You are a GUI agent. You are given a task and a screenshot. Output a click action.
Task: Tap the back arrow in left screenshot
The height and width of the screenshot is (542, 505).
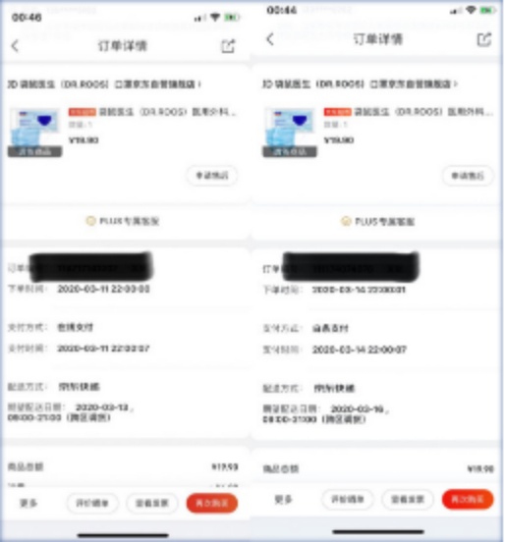[15, 45]
